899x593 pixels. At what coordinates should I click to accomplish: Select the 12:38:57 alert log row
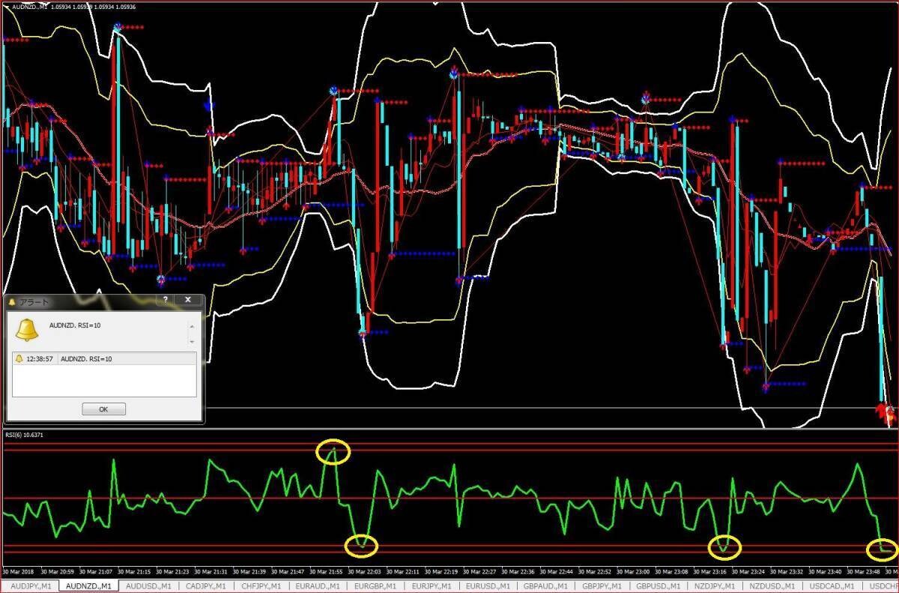click(105, 359)
